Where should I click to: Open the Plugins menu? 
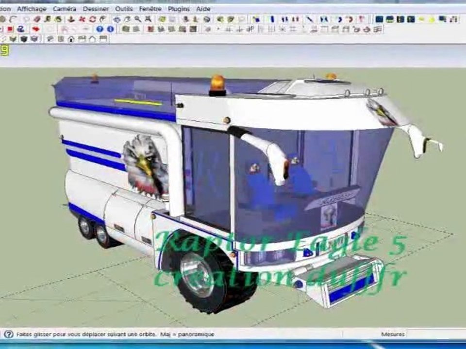click(x=179, y=9)
